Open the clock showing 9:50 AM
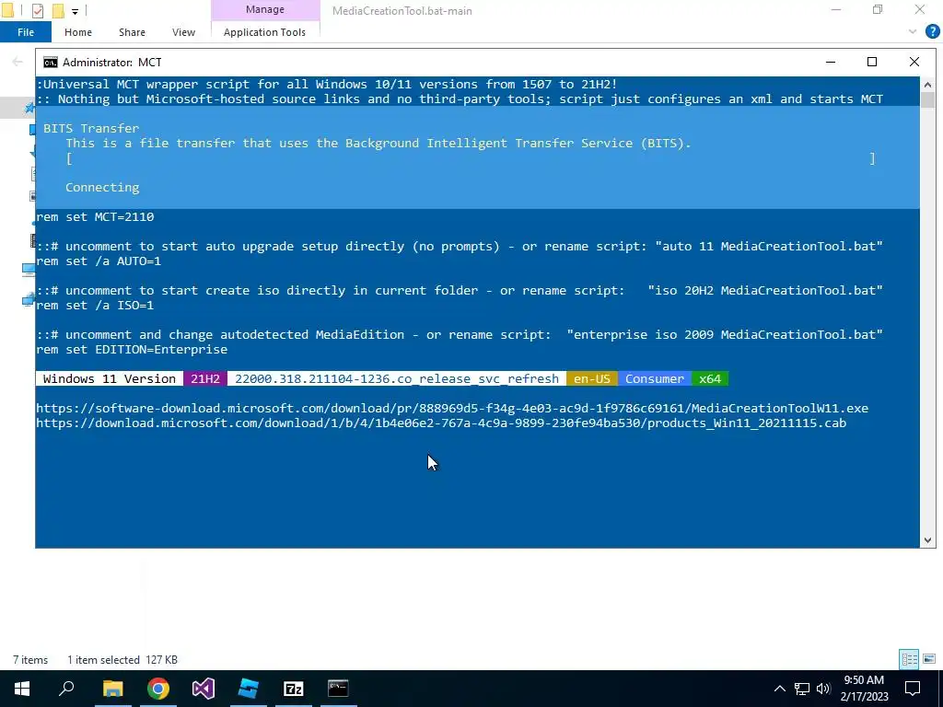943x707 pixels. coord(864,689)
